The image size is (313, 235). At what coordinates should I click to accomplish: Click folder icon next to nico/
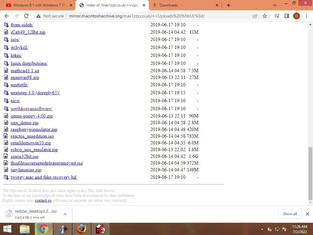point(6,101)
